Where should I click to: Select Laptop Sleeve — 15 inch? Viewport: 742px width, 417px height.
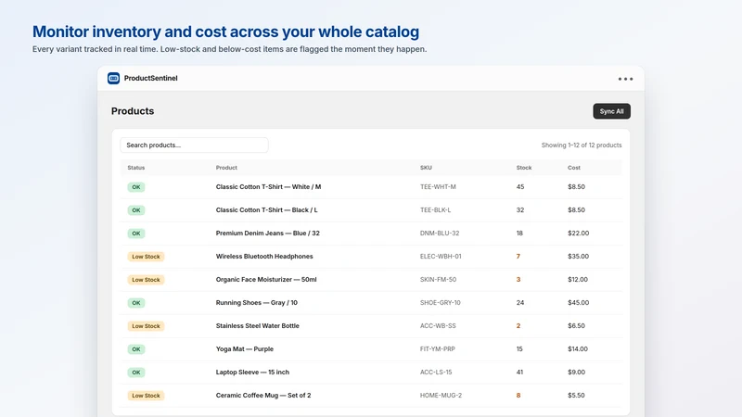pos(252,373)
